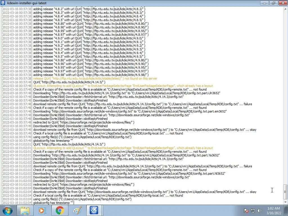Click the adding release "4.8.95" entry
288x216 pixels.
pyautogui.click(x=75, y=31)
